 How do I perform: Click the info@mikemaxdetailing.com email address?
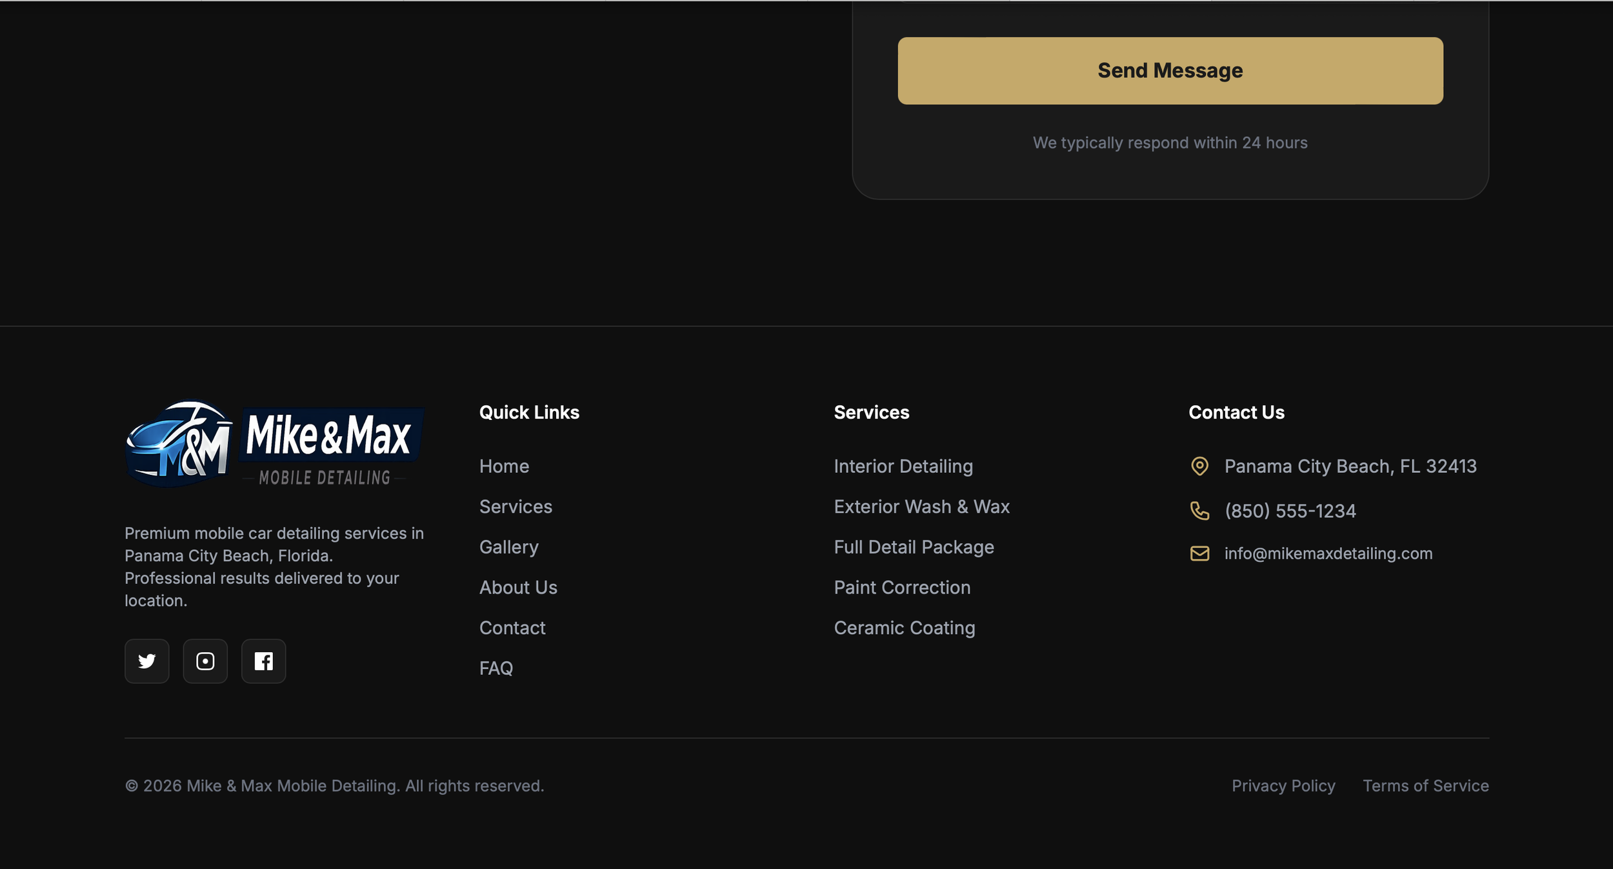(x=1328, y=553)
